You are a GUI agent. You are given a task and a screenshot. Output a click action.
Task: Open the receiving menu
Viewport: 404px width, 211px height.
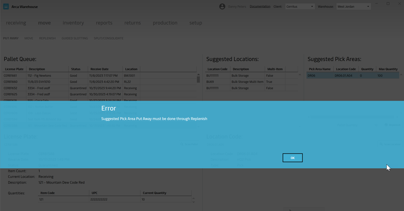point(16,23)
